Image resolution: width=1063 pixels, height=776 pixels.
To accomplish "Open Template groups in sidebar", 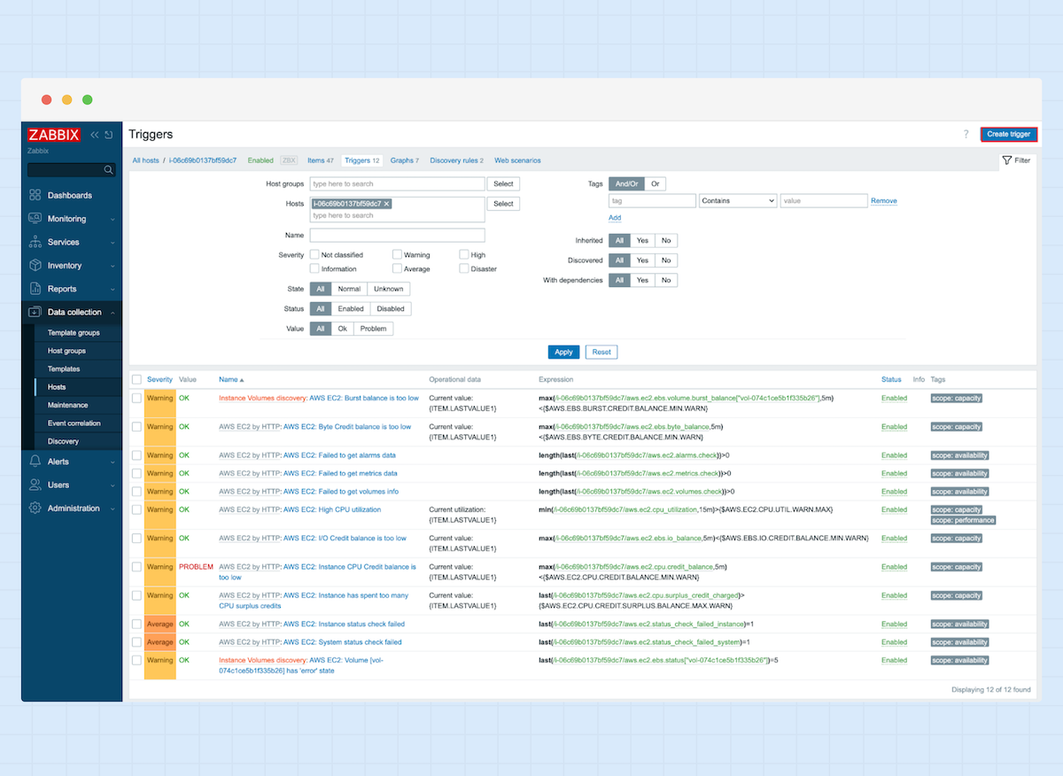I will 74,333.
